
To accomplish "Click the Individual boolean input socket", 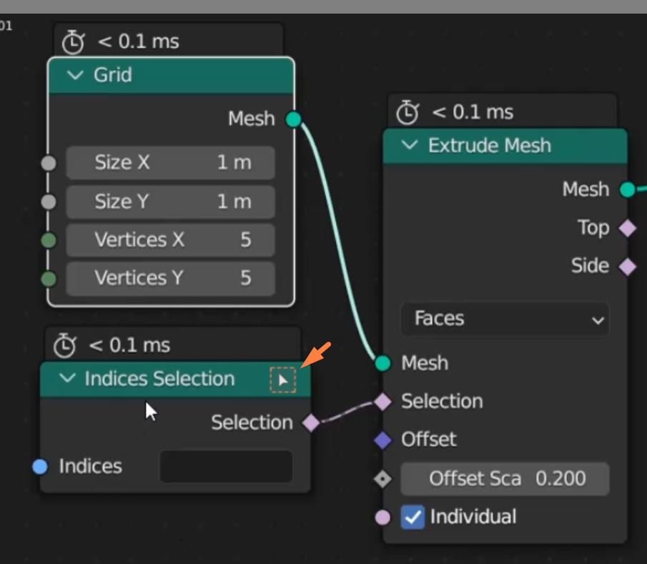I will (382, 517).
